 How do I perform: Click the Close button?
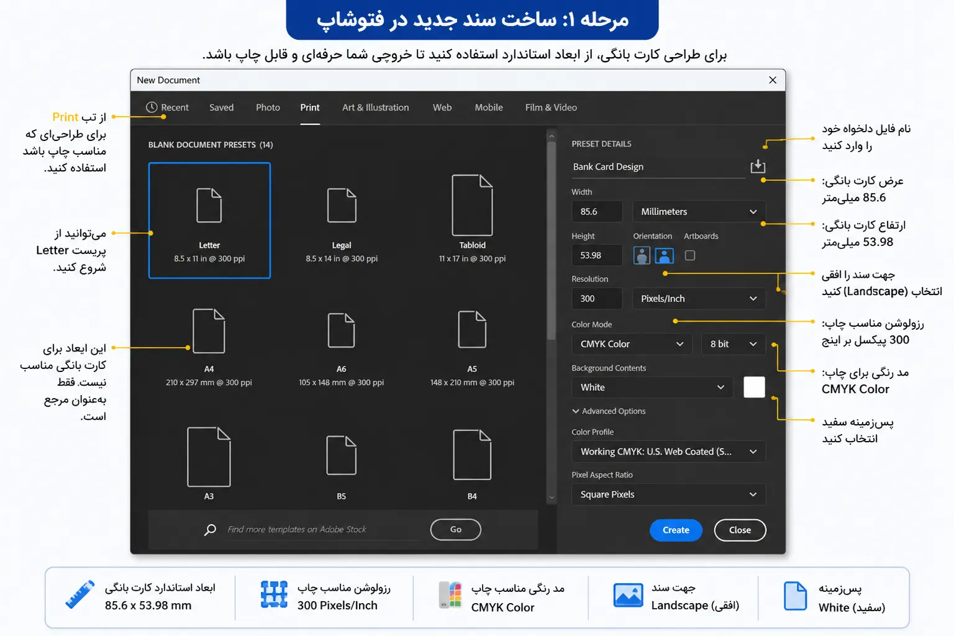coord(740,530)
